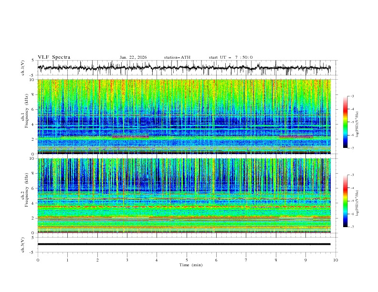Click the Time (min) axis label
This screenshot has height=292, width=378.
tap(190, 264)
